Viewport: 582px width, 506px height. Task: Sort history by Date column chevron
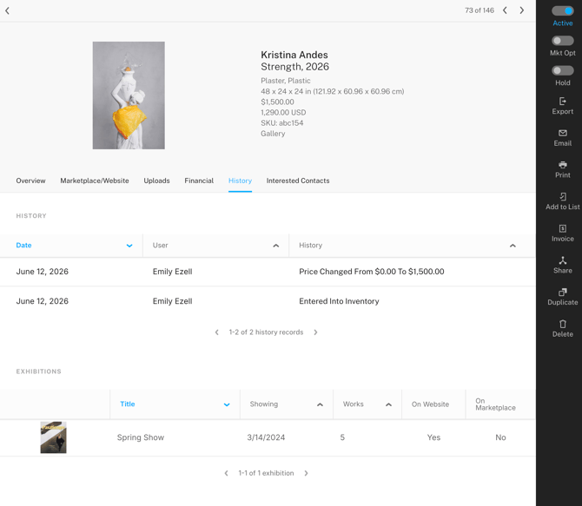pos(129,246)
